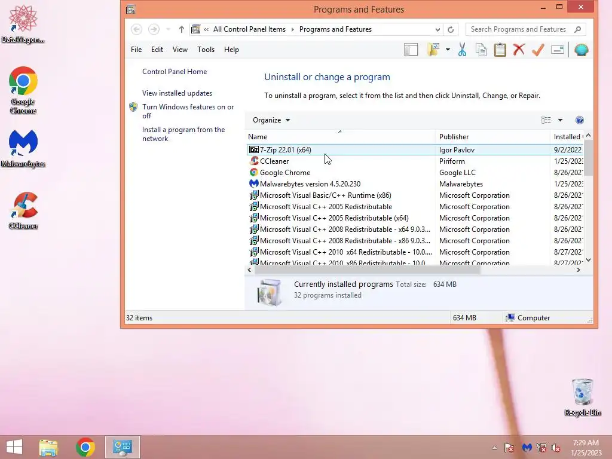Click the network tray icon with red X

tap(541, 448)
